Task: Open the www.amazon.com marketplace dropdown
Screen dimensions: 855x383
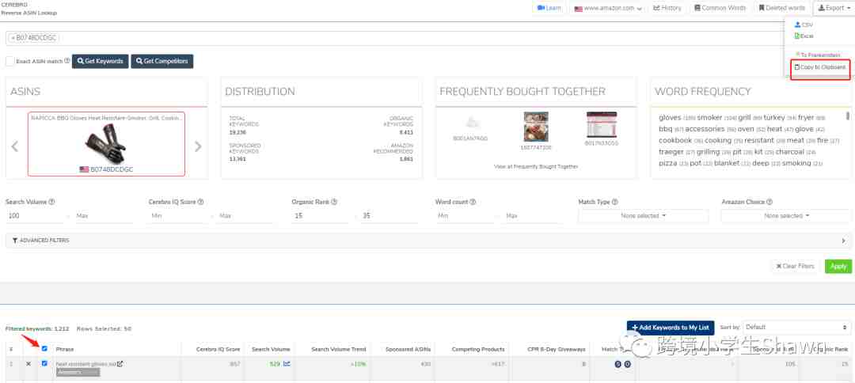Action: 607,8
